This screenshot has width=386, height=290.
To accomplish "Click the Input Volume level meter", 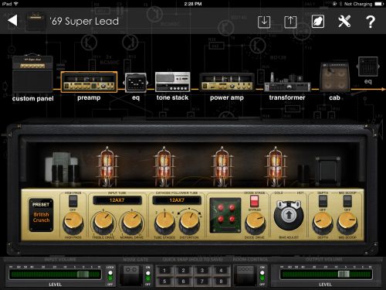I will tap(55, 275).
